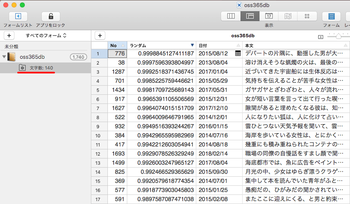Click the Lock App (アプリをロック) padlock icon
Viewport: 350px width, 204px height.
click(51, 16)
